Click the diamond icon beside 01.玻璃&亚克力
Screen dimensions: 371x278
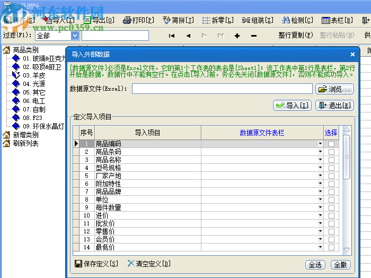pyautogui.click(x=16, y=58)
